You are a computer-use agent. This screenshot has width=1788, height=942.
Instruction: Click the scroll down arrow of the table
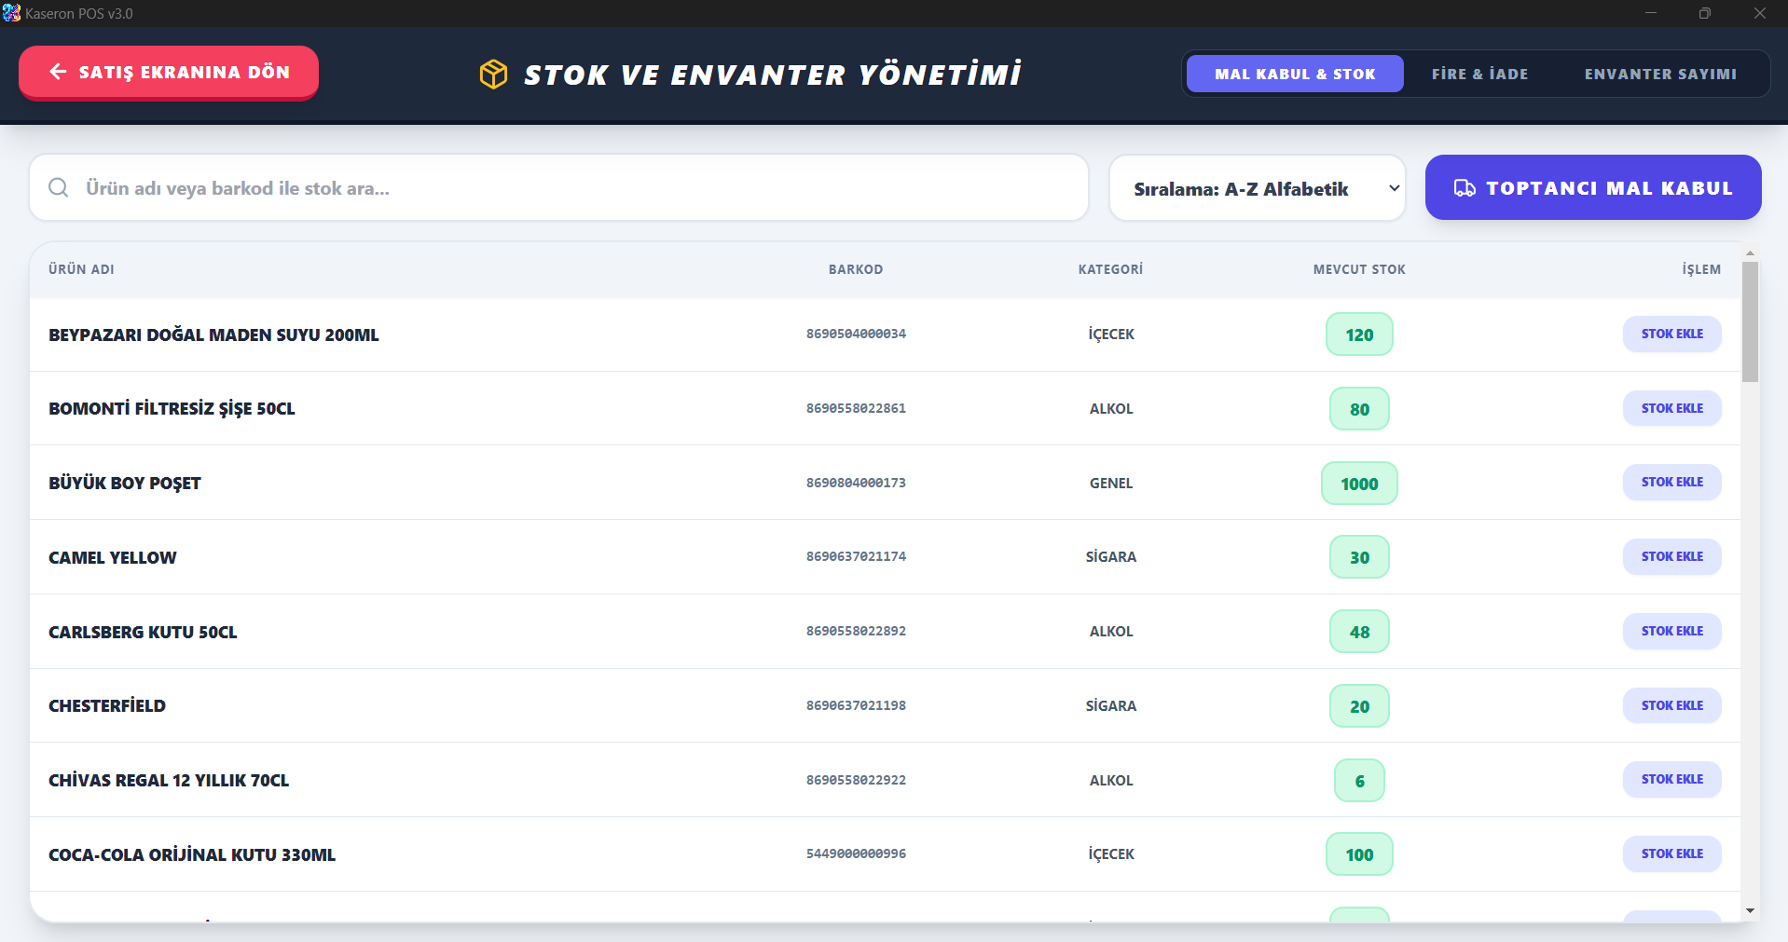point(1750,910)
